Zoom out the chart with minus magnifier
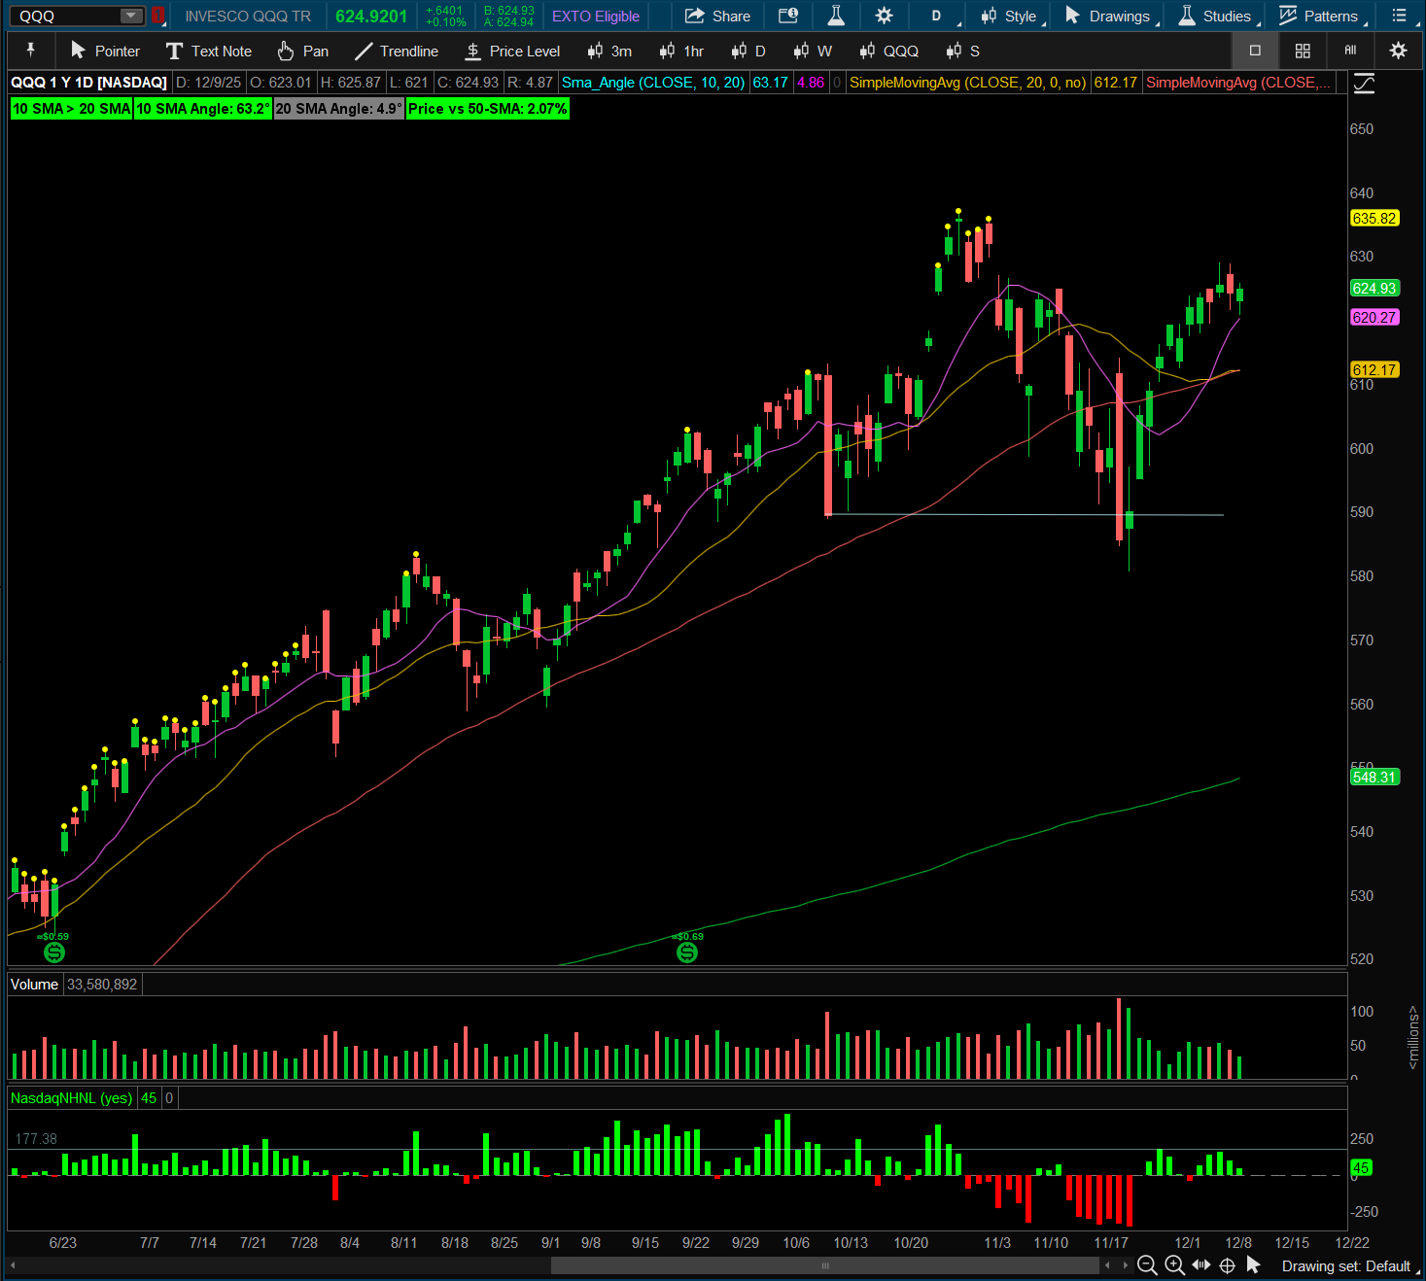The height and width of the screenshot is (1281, 1426). coord(1147,1265)
